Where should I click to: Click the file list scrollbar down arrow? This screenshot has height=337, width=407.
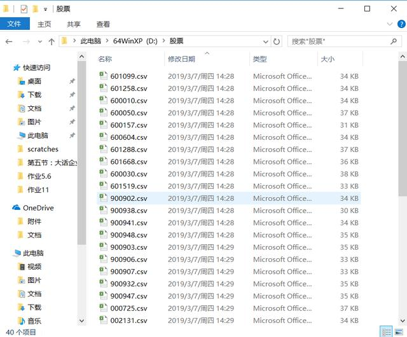[403, 321]
